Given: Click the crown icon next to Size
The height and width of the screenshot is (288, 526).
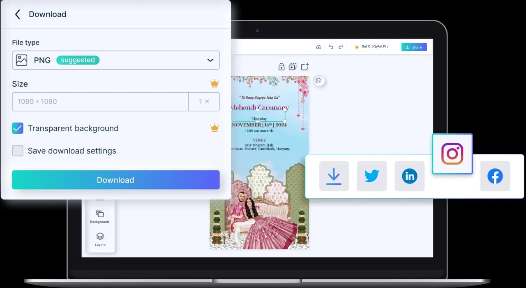Looking at the screenshot, I should coord(215,84).
